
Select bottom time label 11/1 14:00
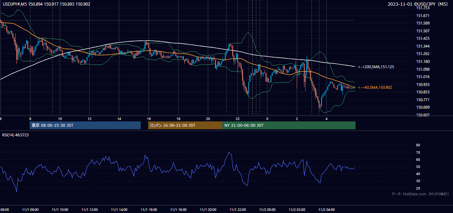click(119, 210)
